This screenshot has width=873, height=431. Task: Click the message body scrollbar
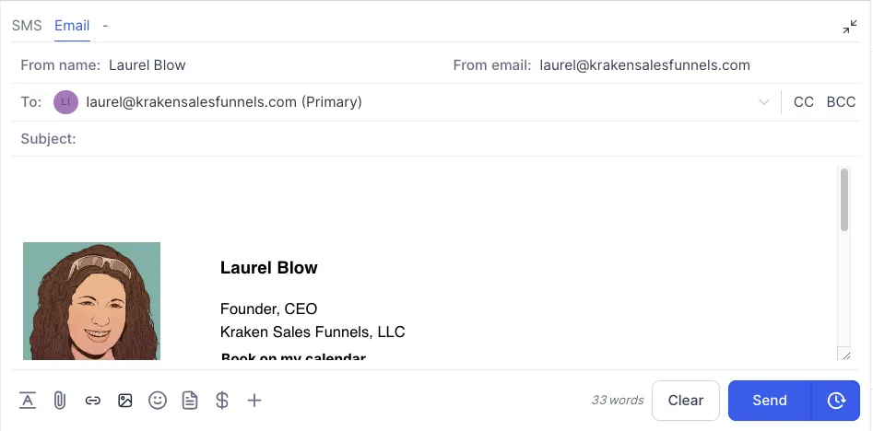[x=844, y=200]
